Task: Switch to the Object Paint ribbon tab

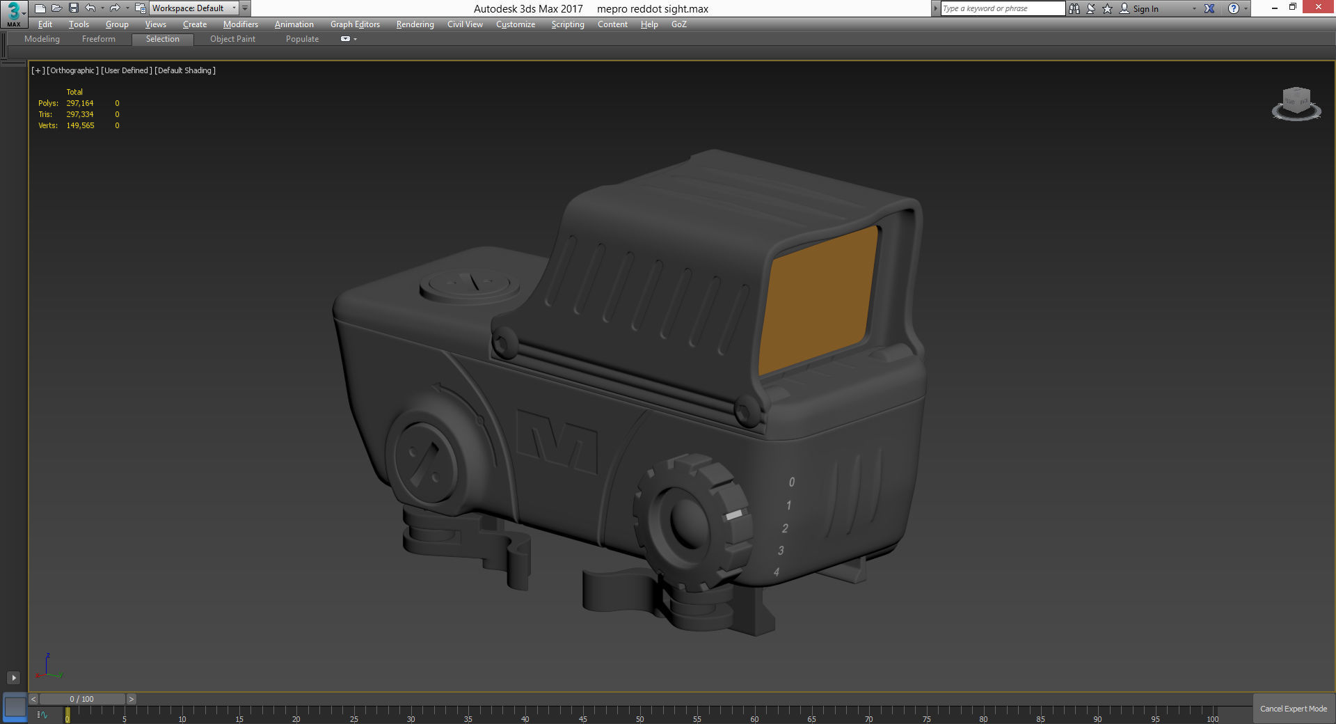Action: click(232, 39)
